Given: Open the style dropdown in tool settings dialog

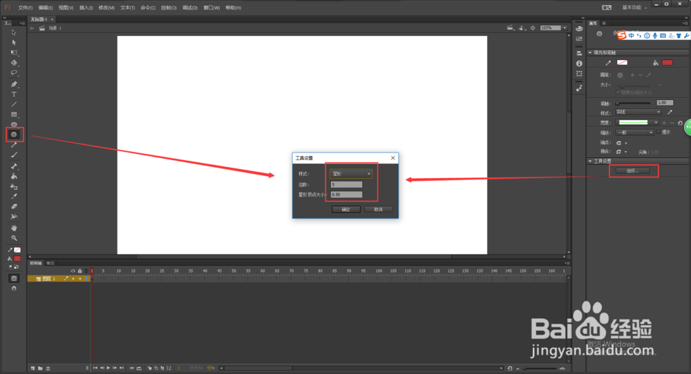Looking at the screenshot, I should 351,174.
